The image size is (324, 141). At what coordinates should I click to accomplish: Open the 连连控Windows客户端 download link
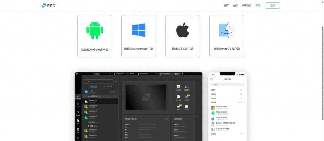click(x=139, y=49)
